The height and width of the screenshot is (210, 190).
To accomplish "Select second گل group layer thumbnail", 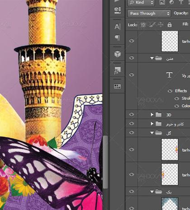I will coord(170,174).
